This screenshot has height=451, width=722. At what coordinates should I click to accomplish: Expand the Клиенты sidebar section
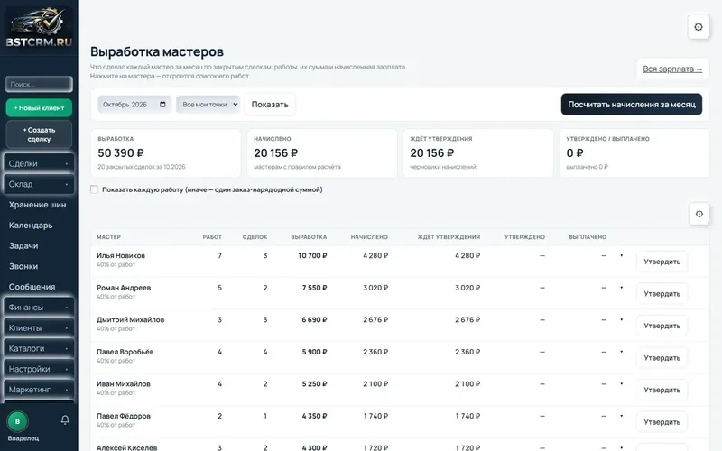pyautogui.click(x=39, y=327)
